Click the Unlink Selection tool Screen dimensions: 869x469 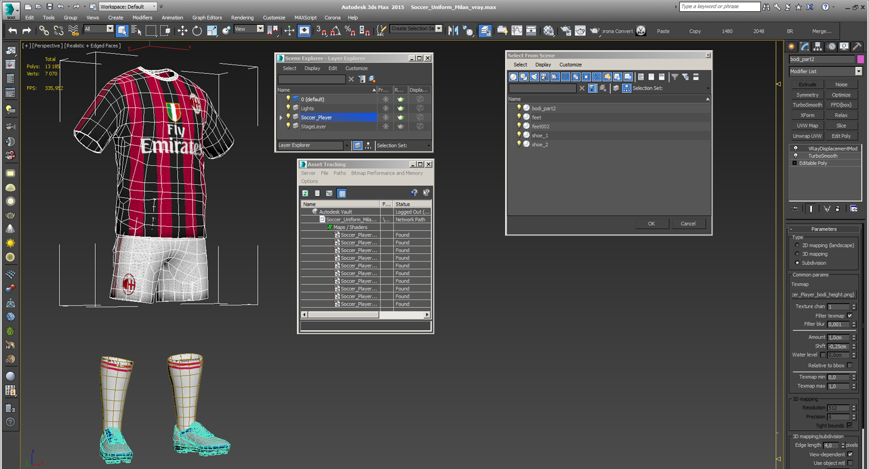(59, 30)
